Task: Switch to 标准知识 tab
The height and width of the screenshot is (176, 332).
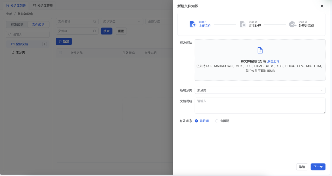Action: coord(17,25)
